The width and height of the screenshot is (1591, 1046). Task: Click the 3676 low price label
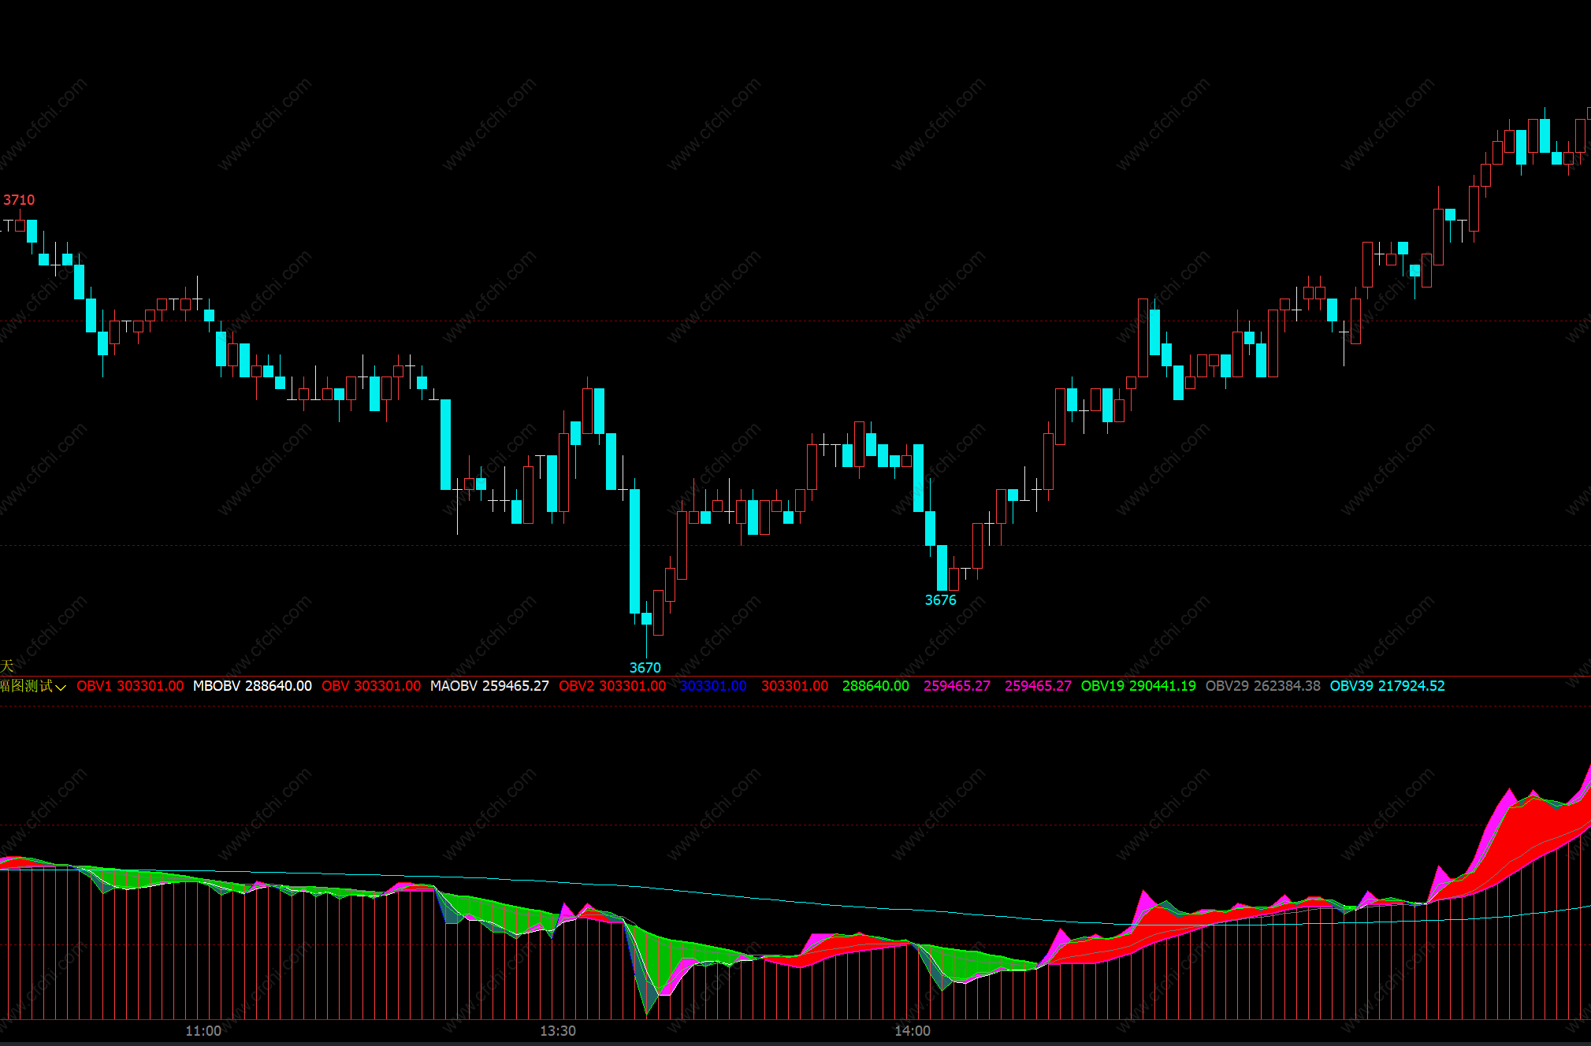940,600
